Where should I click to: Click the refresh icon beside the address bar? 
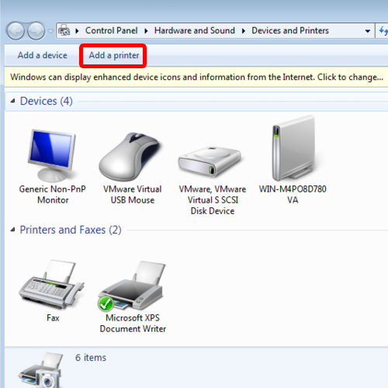click(x=383, y=31)
